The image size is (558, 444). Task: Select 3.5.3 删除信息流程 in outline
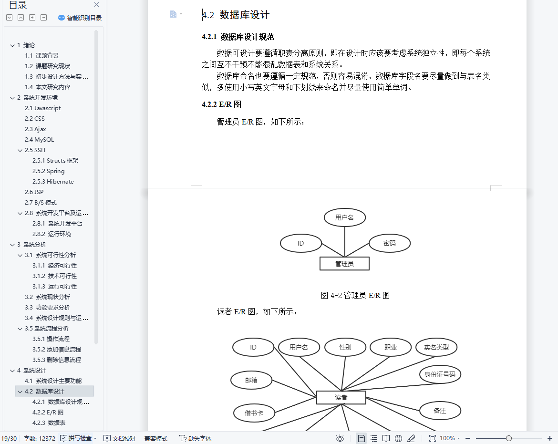[x=57, y=360]
